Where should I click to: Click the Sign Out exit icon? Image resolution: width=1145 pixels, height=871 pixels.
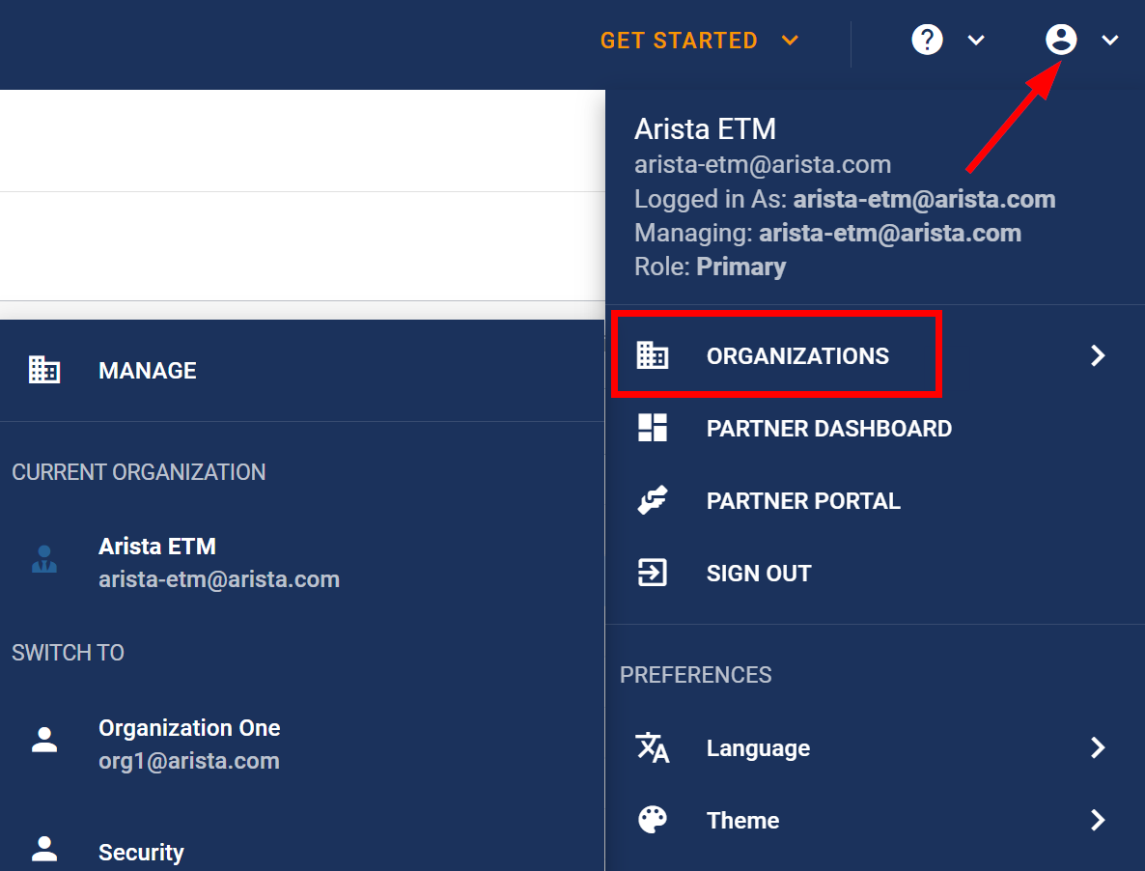(654, 572)
